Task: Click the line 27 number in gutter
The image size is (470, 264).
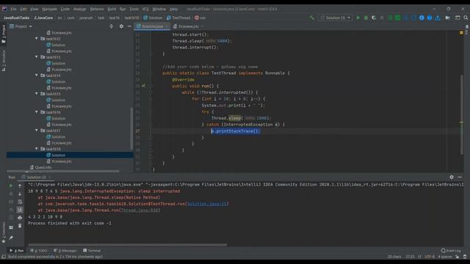Action: (137, 131)
